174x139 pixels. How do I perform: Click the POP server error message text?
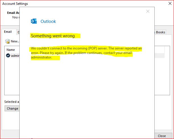(86, 53)
